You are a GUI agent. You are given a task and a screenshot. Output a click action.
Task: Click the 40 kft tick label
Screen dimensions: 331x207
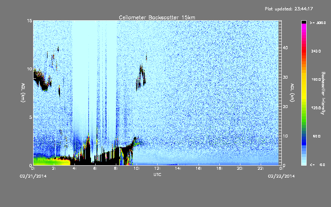coord(285,48)
